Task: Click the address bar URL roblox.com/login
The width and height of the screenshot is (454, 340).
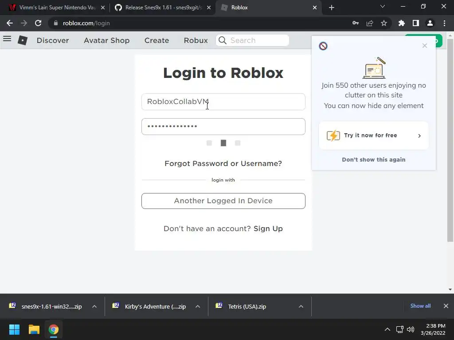Action: [x=86, y=23]
